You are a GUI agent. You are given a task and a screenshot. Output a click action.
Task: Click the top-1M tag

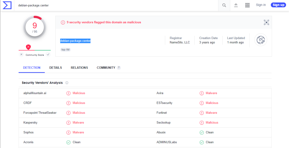tap(65, 49)
